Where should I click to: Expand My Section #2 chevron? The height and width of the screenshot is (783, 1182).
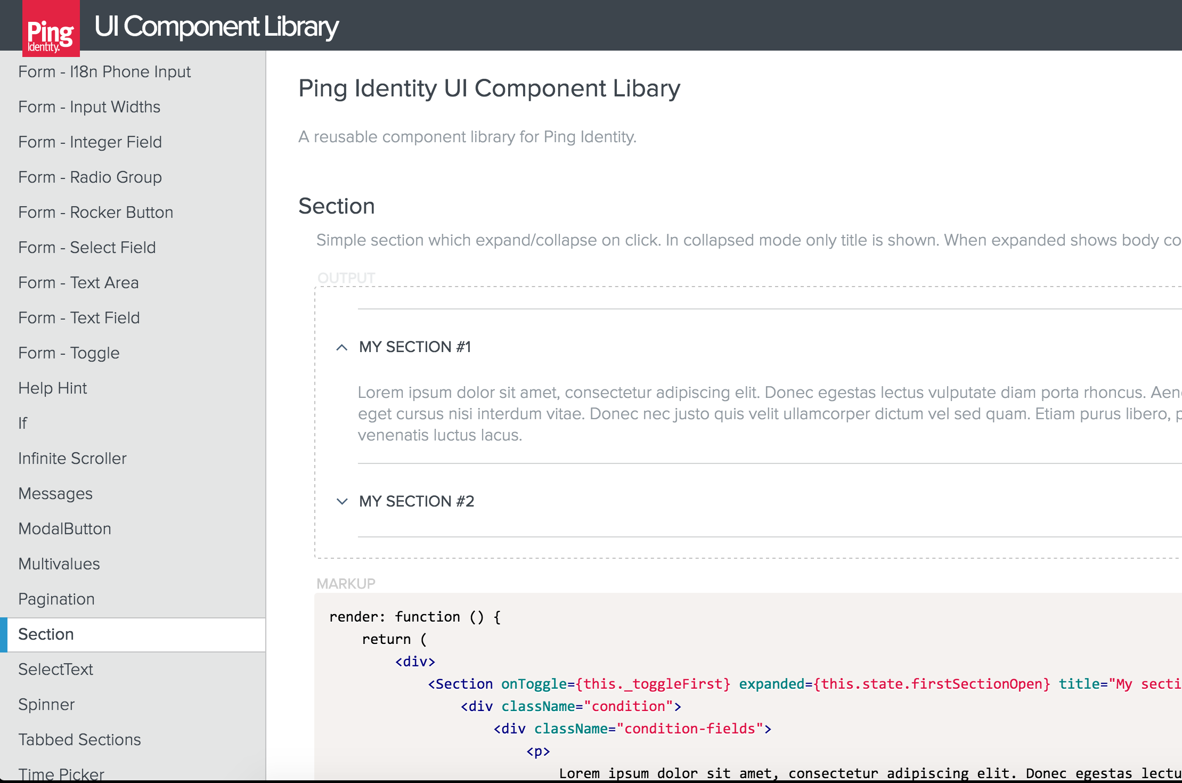click(x=342, y=501)
